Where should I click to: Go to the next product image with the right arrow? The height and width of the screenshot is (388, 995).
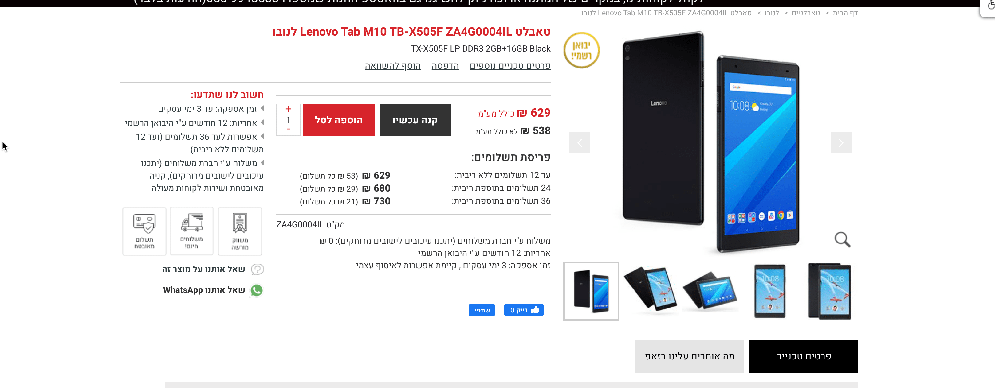click(841, 142)
